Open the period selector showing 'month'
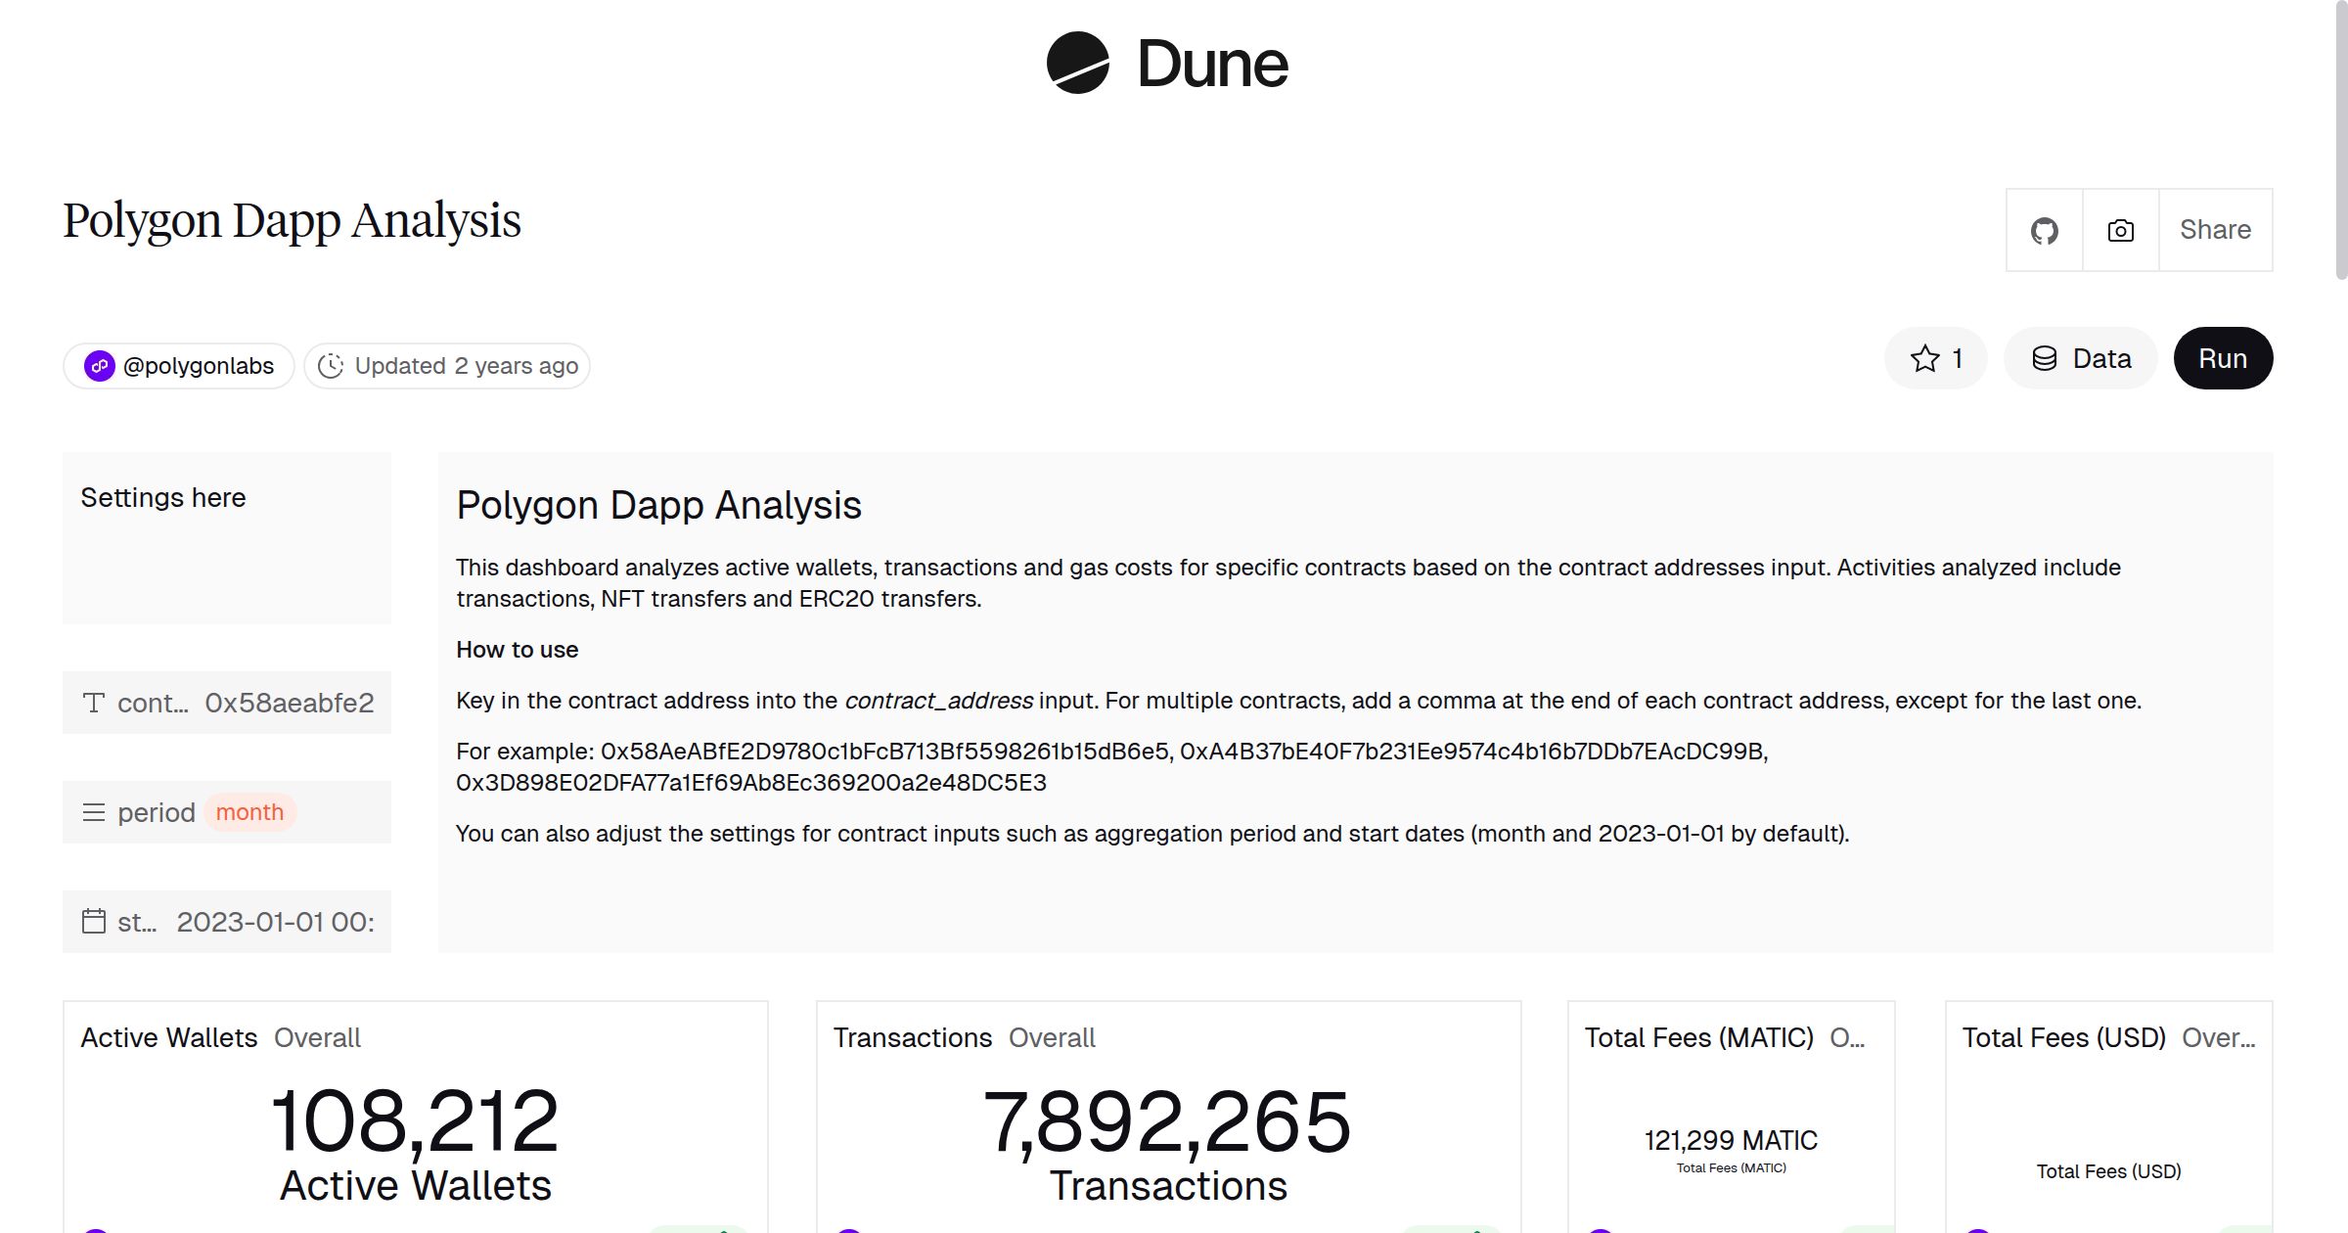The width and height of the screenshot is (2348, 1233). (x=250, y=811)
